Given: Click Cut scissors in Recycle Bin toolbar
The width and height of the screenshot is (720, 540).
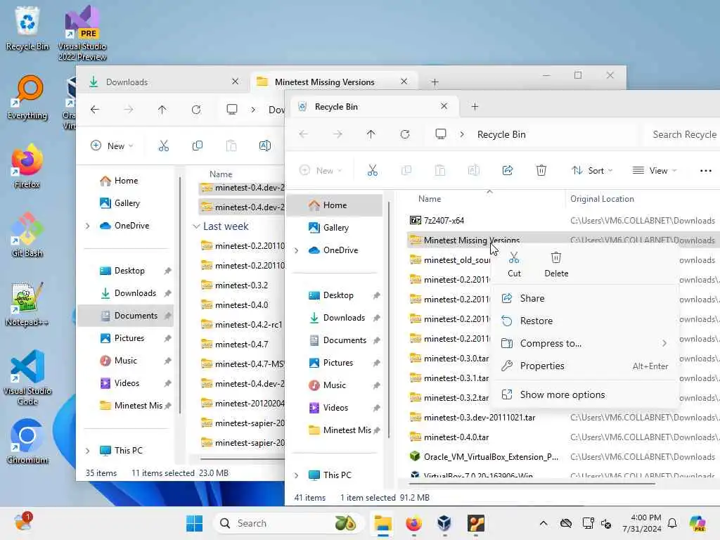Looking at the screenshot, I should tap(373, 170).
